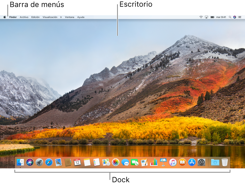Launch Messages from the Dock
The image size is (245, 184).
pyautogui.click(x=125, y=162)
